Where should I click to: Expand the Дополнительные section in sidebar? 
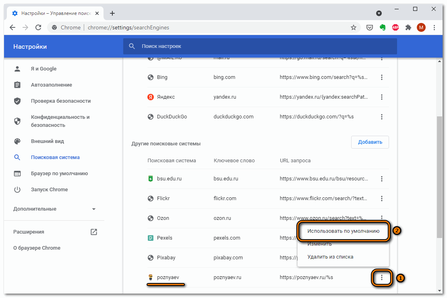point(54,209)
